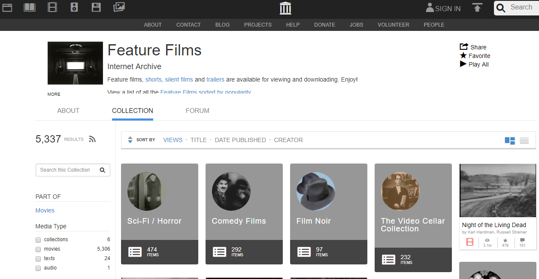The height and width of the screenshot is (279, 539).
Task: Click the list icon on Video Cellar Collection card
Action: tap(388, 260)
